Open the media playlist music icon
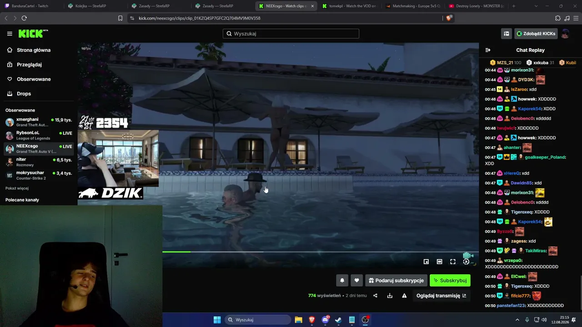Screen dimensions: 582x327 (x=567, y=18)
